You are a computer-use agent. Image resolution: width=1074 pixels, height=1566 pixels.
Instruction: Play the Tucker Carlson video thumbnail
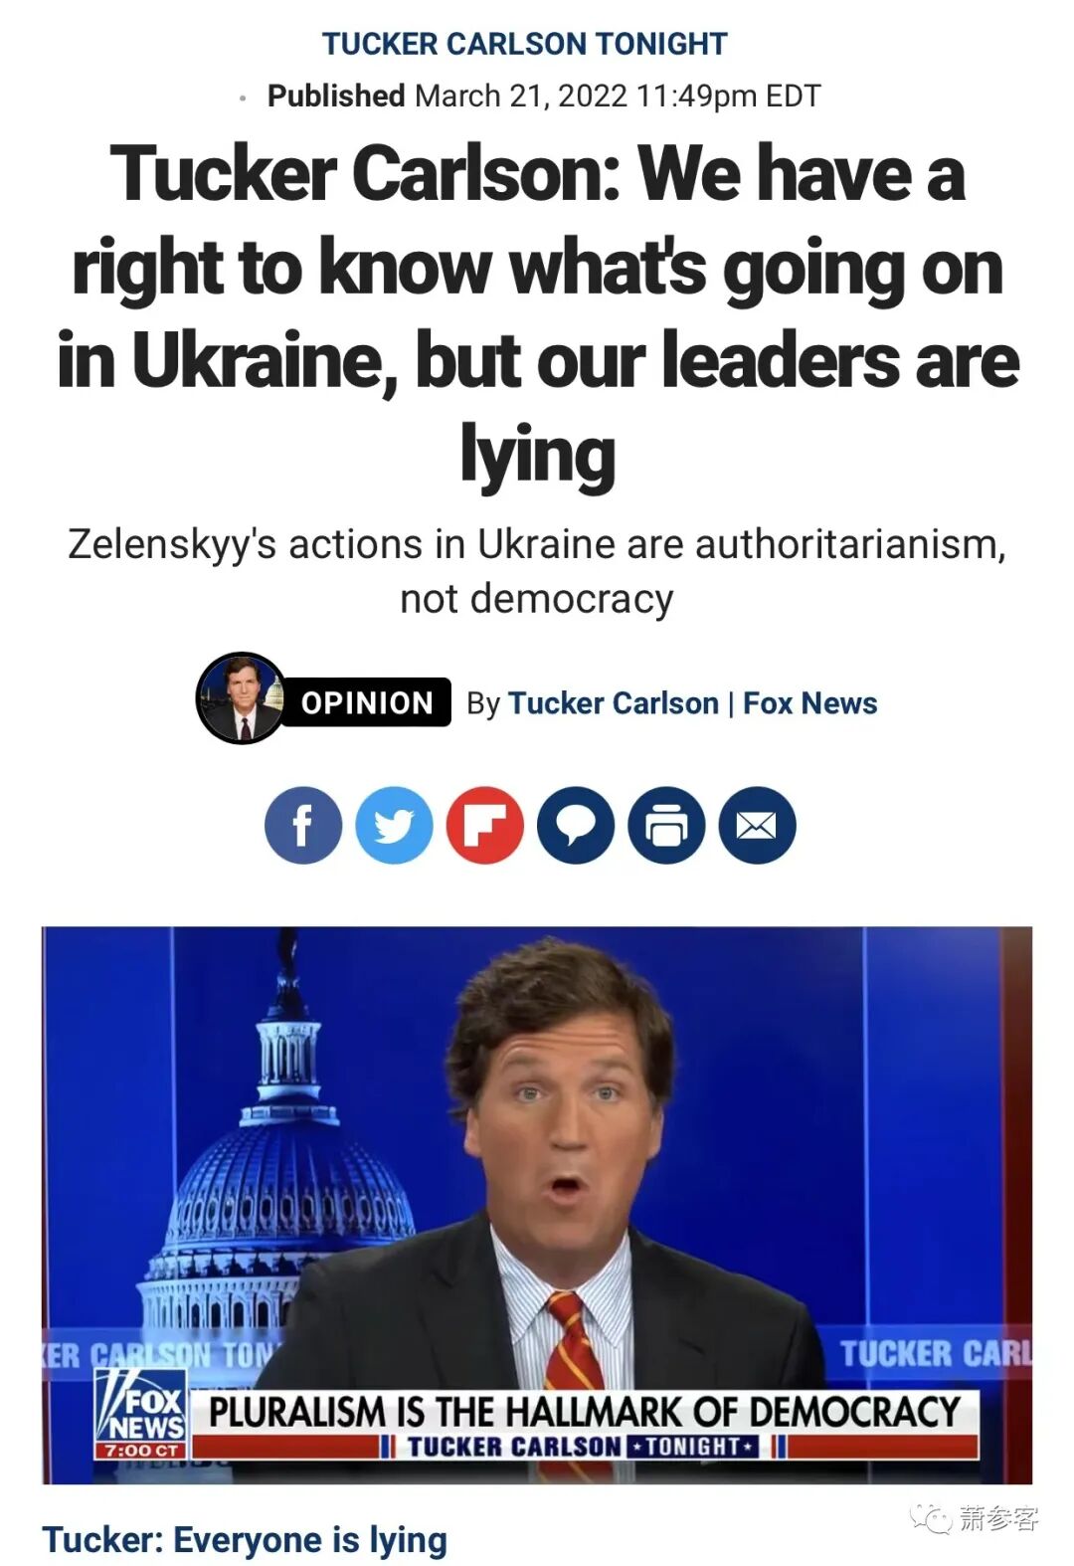(x=537, y=1205)
